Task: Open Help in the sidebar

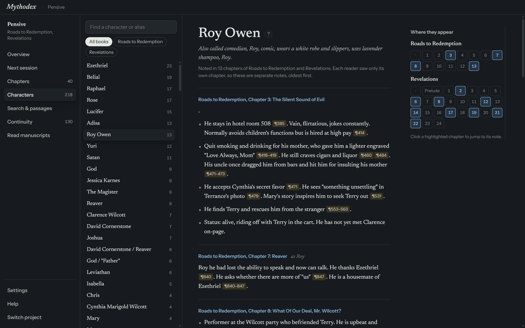Action: 40,304
